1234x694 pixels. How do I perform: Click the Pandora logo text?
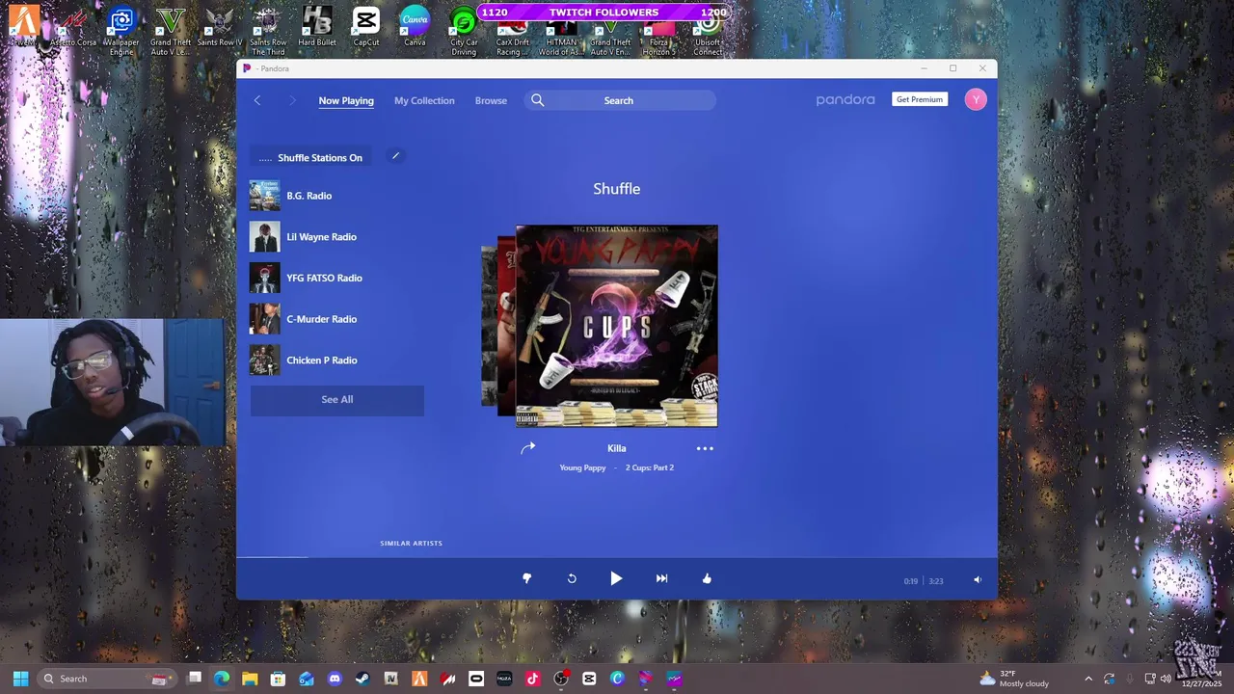pos(845,99)
